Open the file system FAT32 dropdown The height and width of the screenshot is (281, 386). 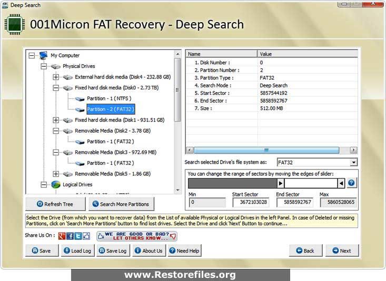tap(354, 163)
